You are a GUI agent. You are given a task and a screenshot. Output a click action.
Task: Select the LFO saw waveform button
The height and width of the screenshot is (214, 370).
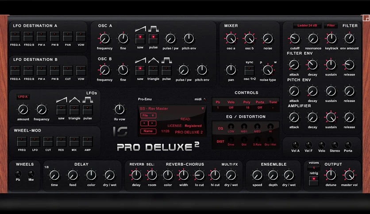(x=61, y=110)
